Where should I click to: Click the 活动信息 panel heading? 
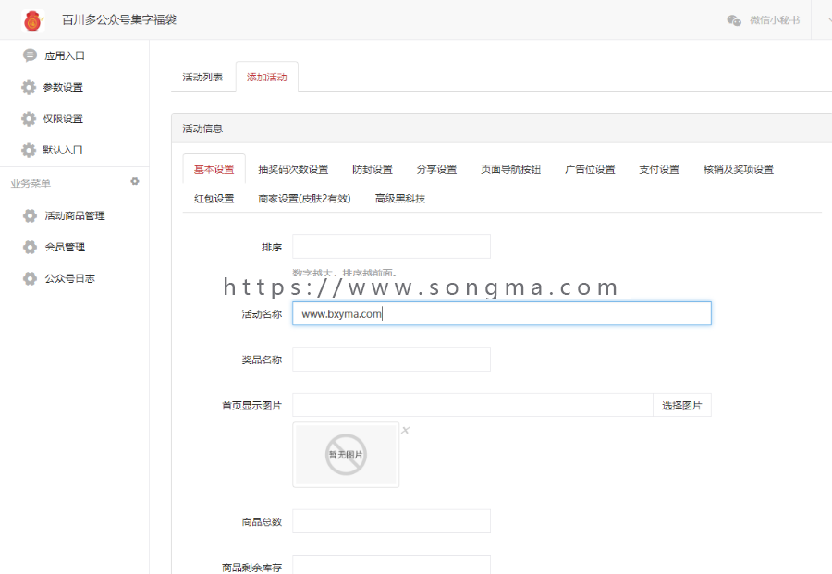[202, 128]
